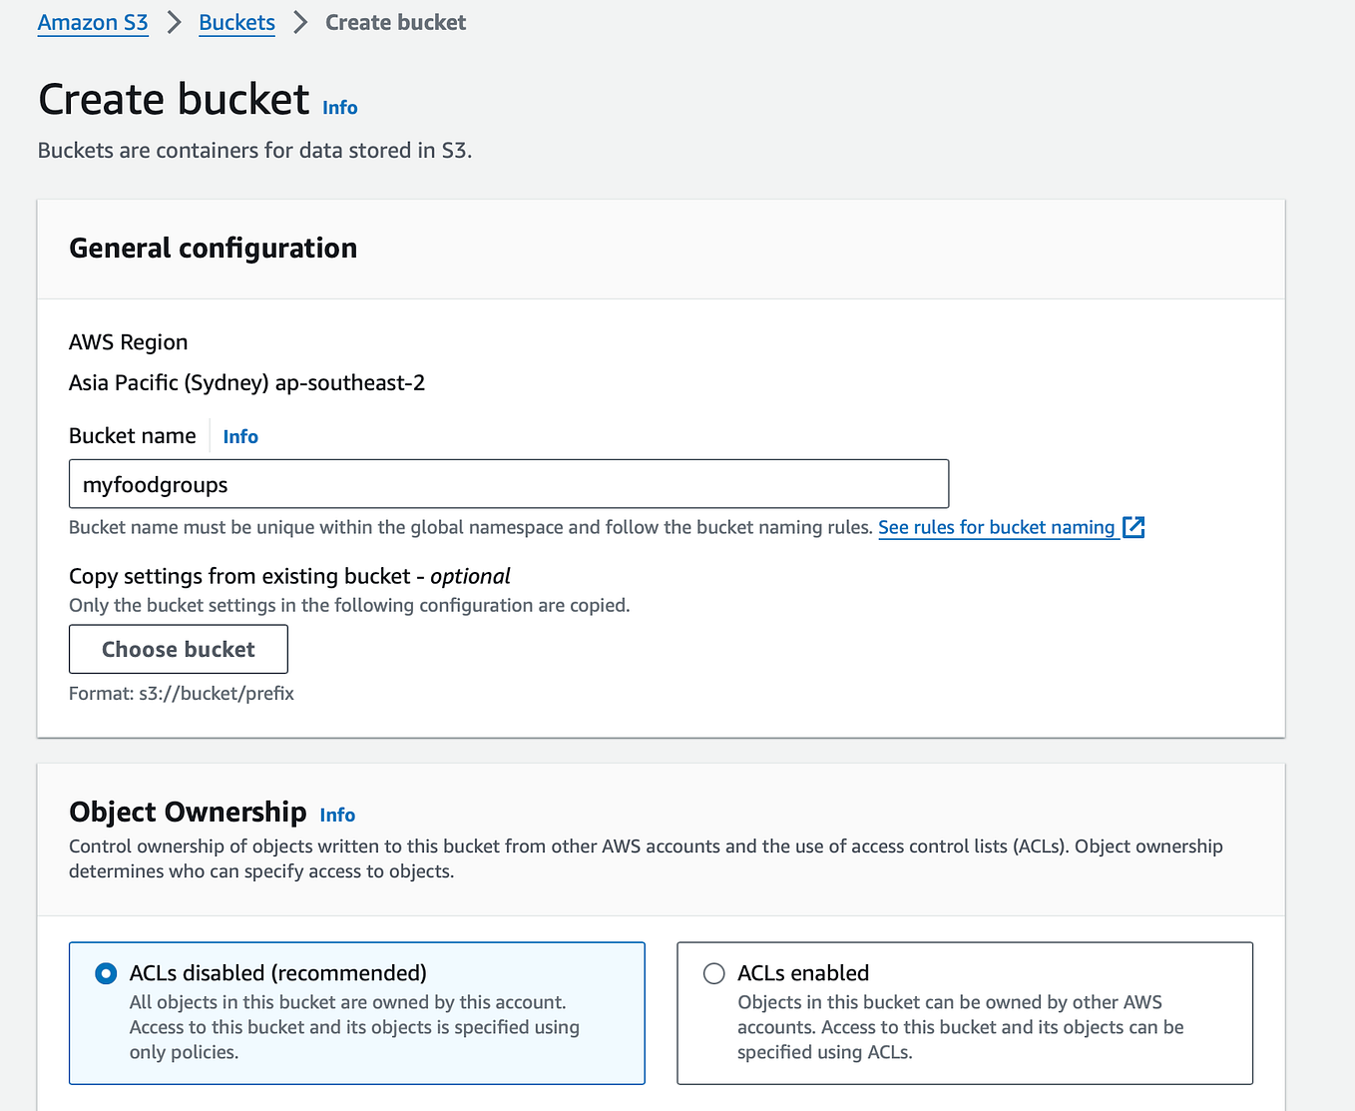Click the external link icon beside bucket naming rules

click(x=1133, y=527)
